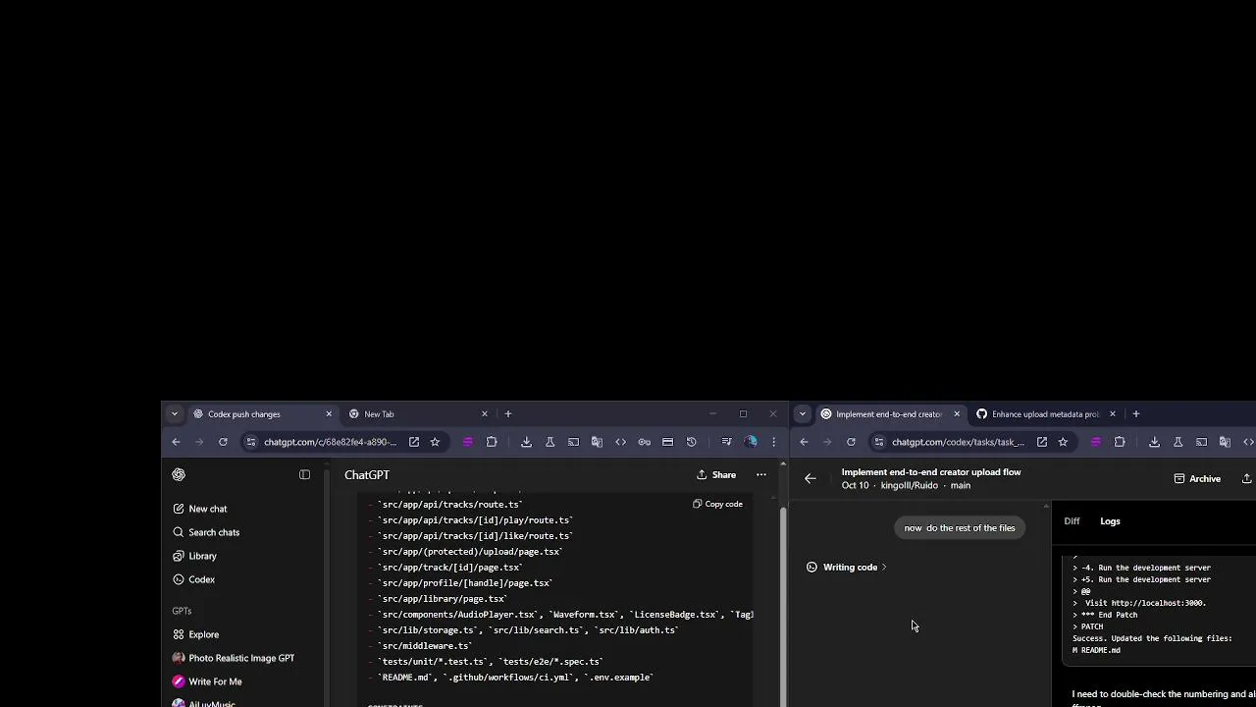Switch to the Diff tab
Image resolution: width=1256 pixels, height=707 pixels.
click(1072, 521)
